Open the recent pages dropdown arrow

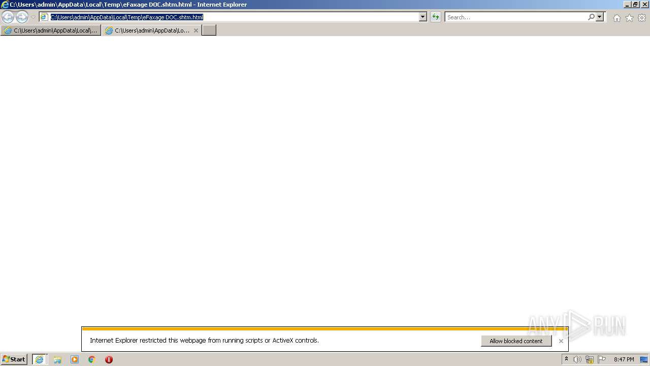[33, 17]
